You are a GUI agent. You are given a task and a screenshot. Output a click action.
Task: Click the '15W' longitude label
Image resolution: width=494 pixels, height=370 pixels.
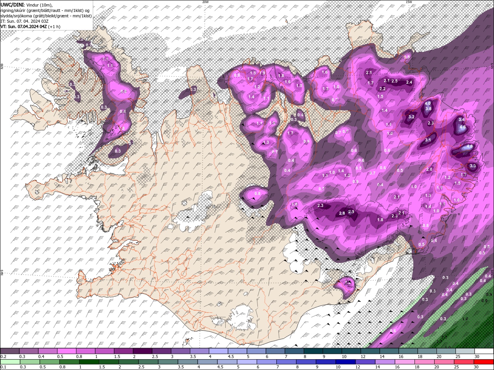409,2
